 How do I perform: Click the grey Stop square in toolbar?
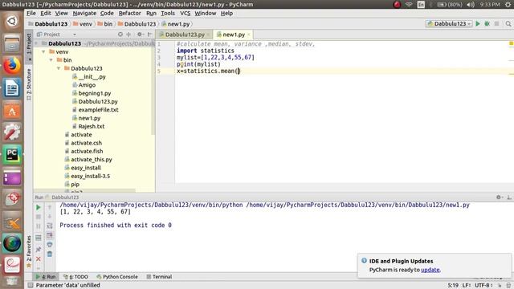496,23
